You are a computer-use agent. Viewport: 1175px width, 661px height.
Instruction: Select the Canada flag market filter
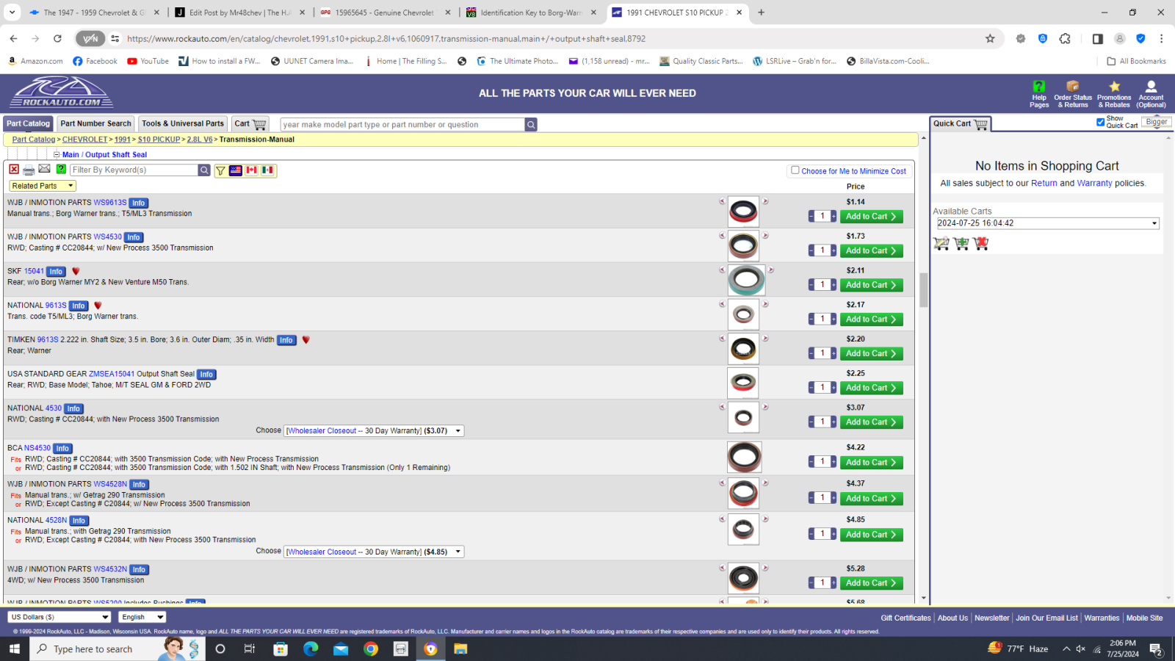252,170
